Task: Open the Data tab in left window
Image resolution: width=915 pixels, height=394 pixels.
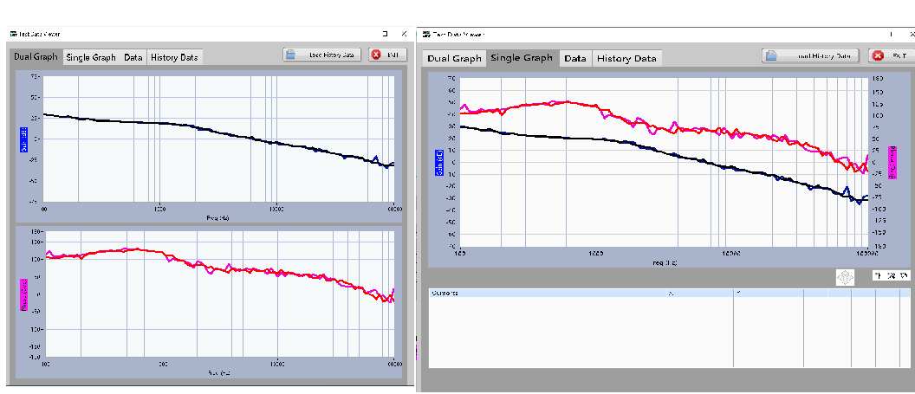Action: [133, 57]
